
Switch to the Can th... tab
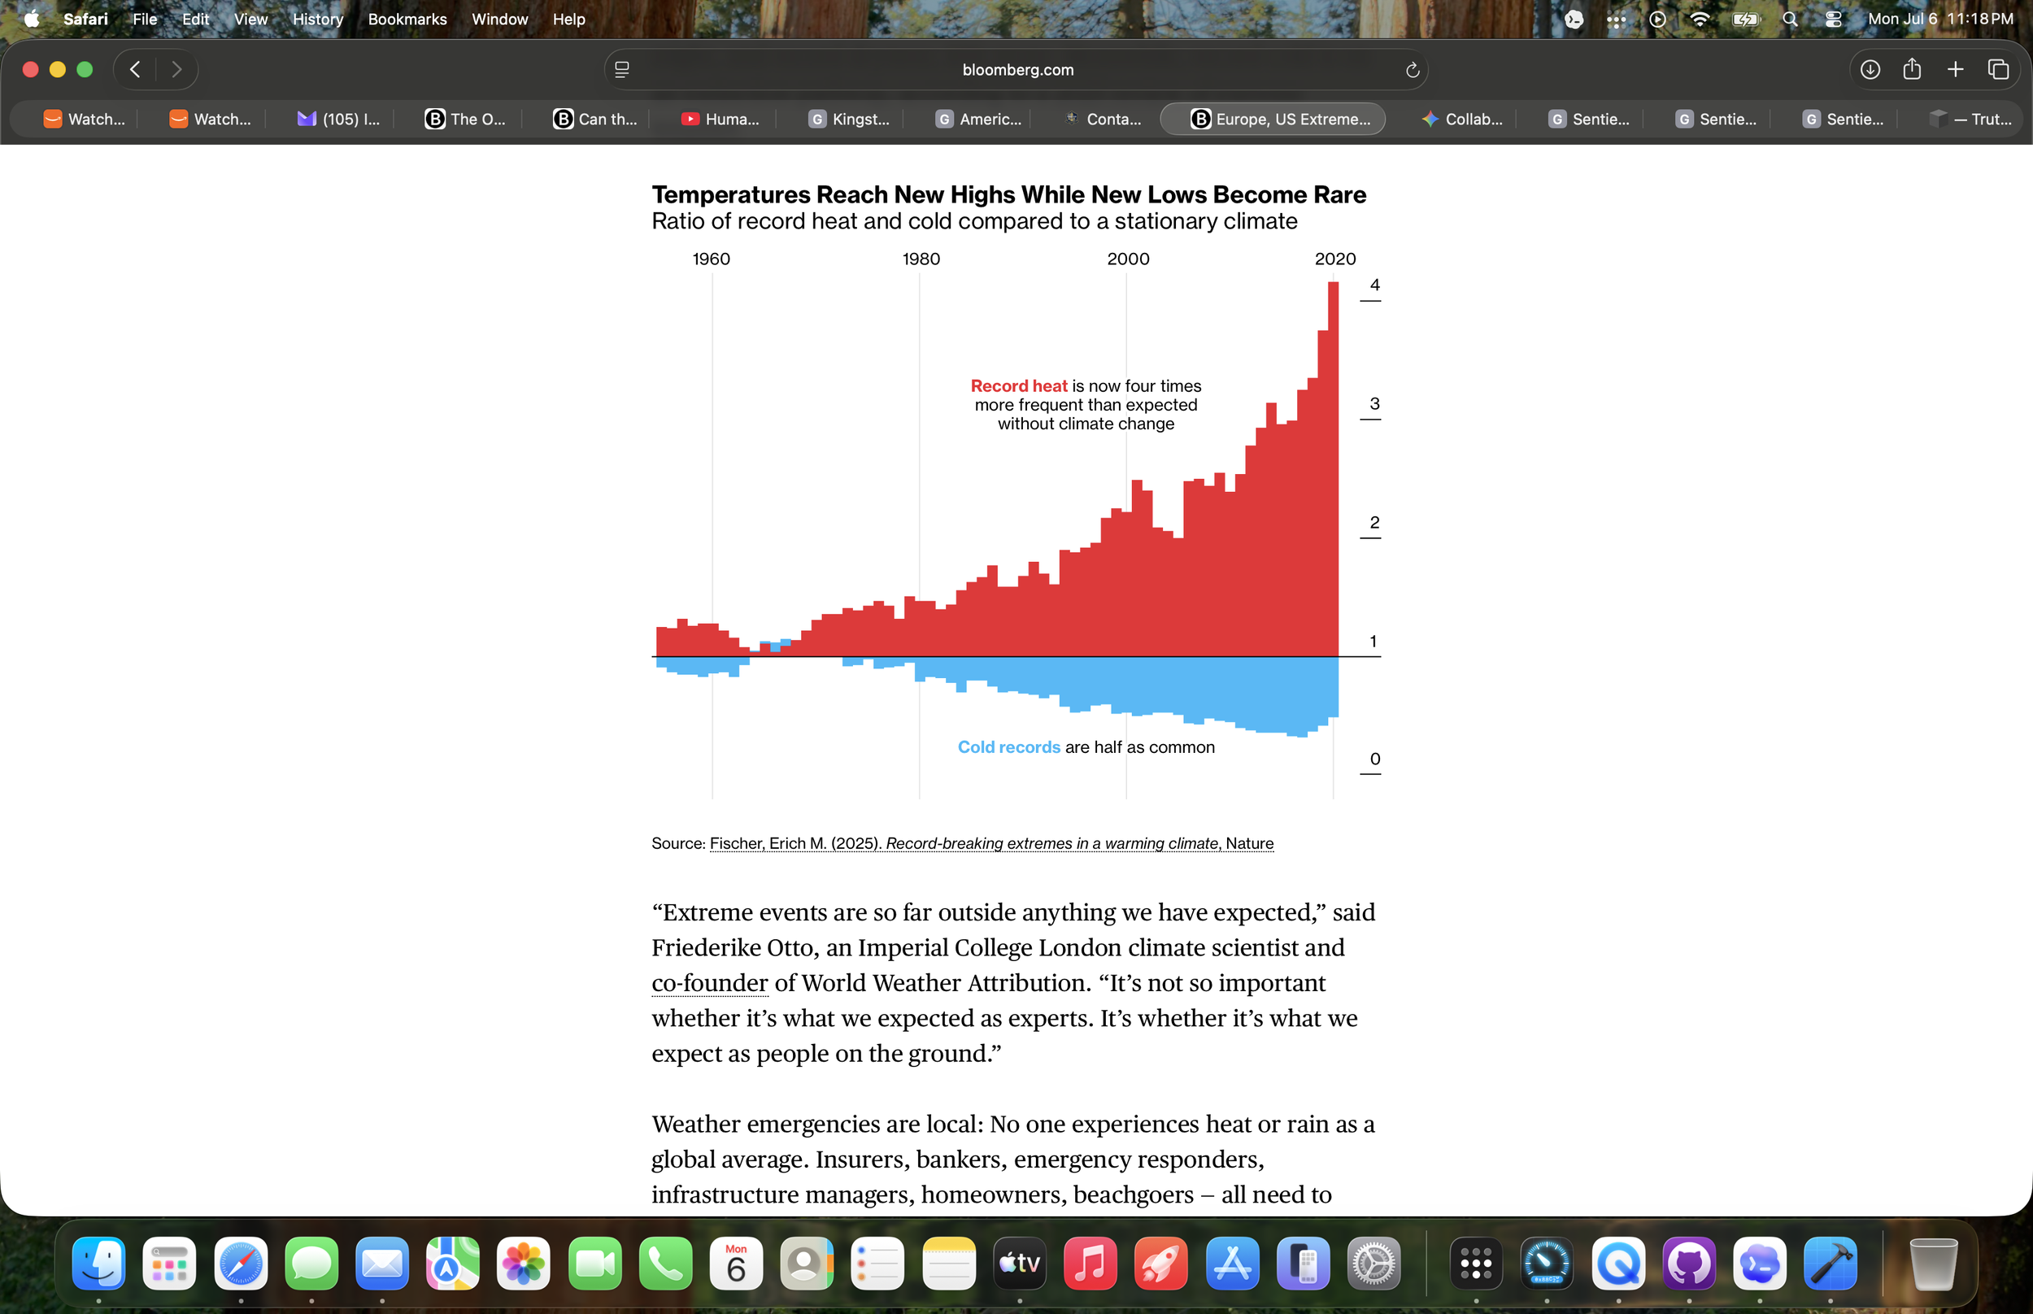click(x=594, y=120)
